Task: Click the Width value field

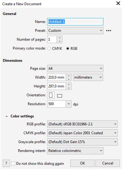Action: pyautogui.click(x=57, y=77)
